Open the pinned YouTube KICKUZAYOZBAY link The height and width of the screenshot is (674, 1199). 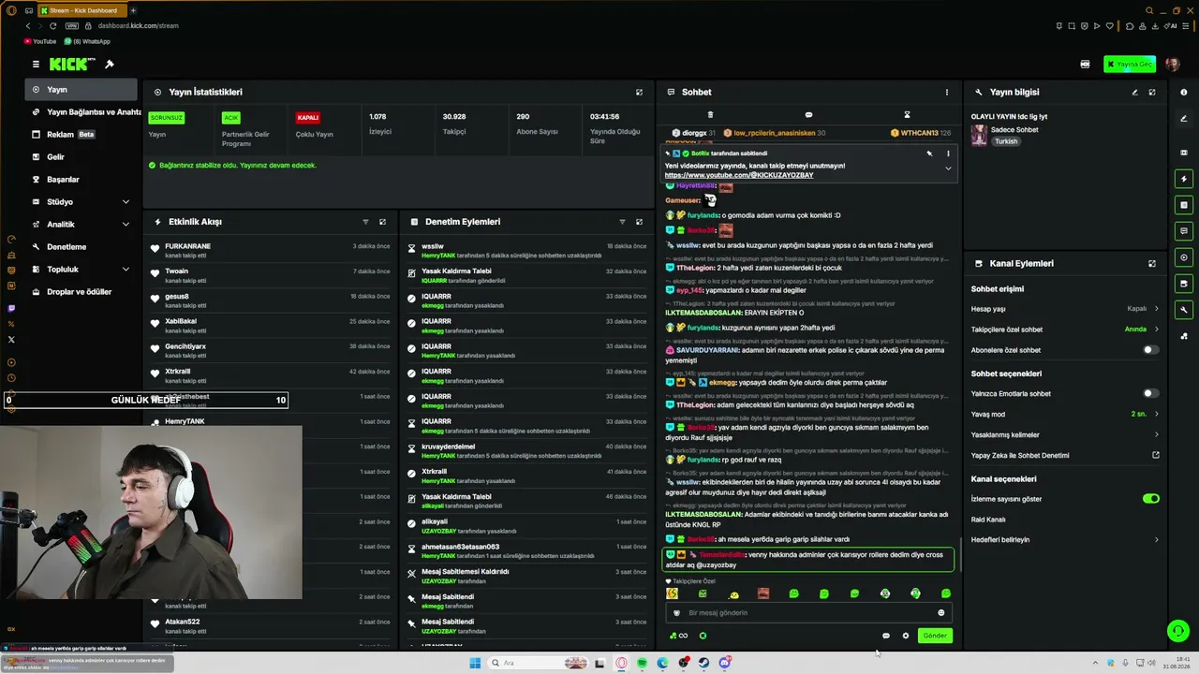click(x=739, y=175)
